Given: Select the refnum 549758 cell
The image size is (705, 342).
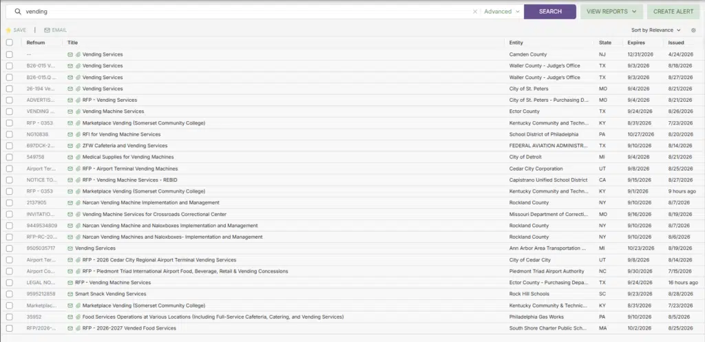Looking at the screenshot, I should (36, 158).
